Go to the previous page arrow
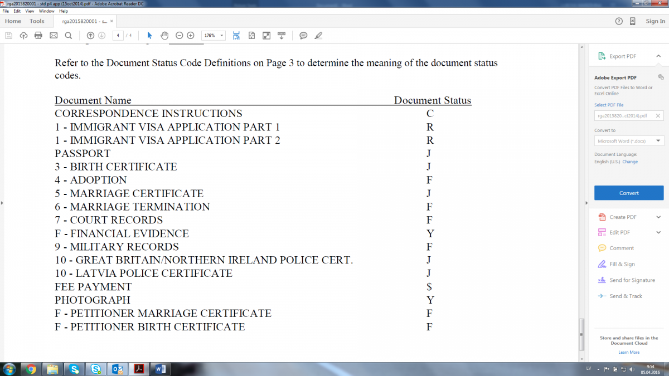 click(x=90, y=36)
